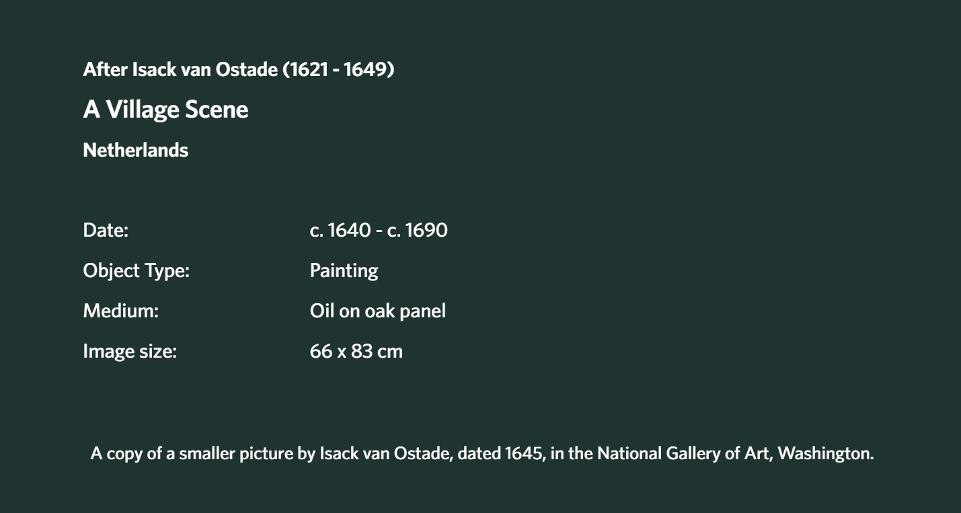The width and height of the screenshot is (961, 513).
Task: Select the Painting object type value
Action: (344, 271)
